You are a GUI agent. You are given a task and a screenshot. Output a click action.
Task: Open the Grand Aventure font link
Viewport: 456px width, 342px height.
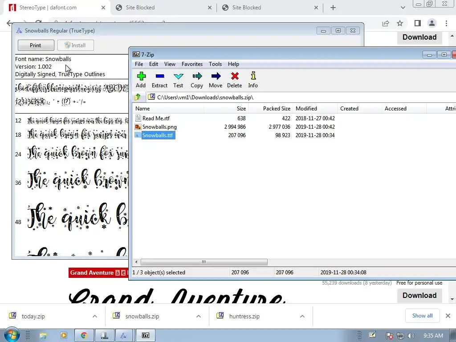tap(92, 273)
